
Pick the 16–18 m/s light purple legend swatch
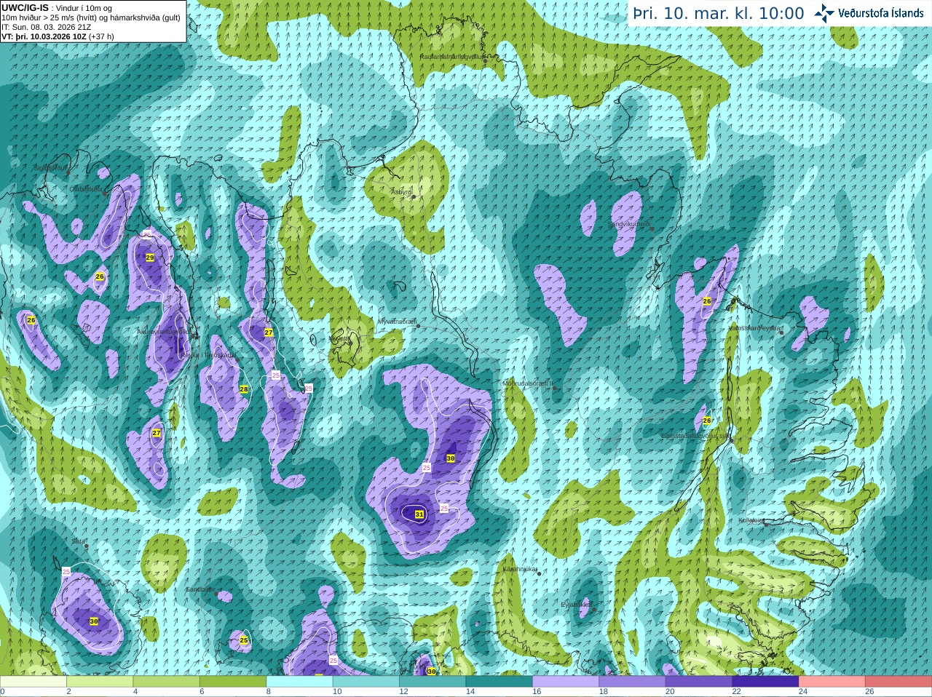tap(566, 682)
